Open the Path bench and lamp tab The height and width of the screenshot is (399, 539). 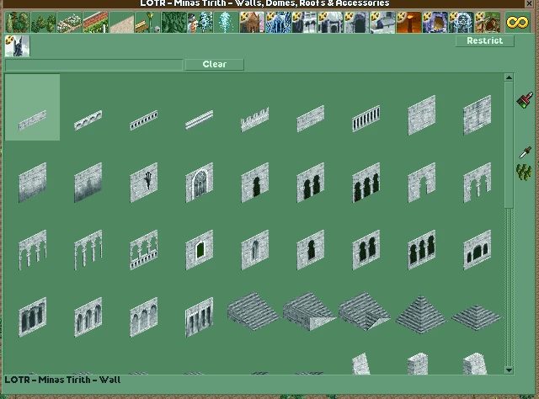click(x=148, y=22)
